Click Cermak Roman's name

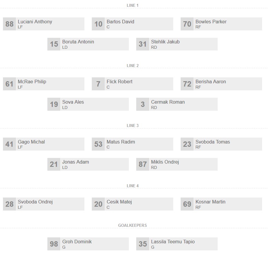click(168, 102)
